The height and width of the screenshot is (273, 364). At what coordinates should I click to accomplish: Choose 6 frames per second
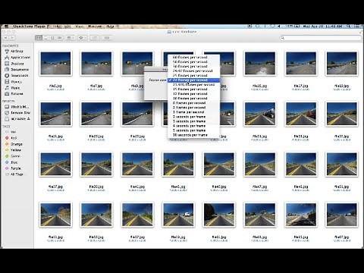194,103
